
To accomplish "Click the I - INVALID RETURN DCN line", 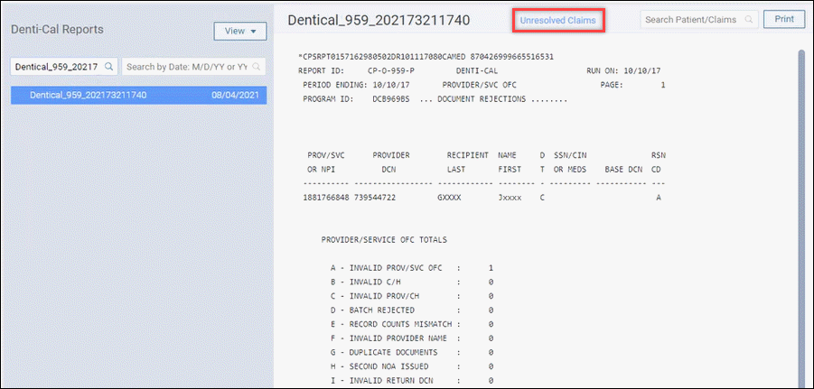I will point(412,380).
